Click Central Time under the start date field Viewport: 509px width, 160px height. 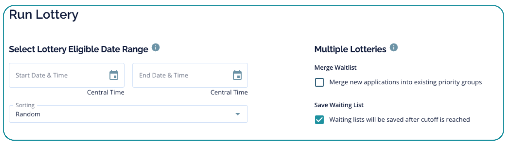click(105, 93)
